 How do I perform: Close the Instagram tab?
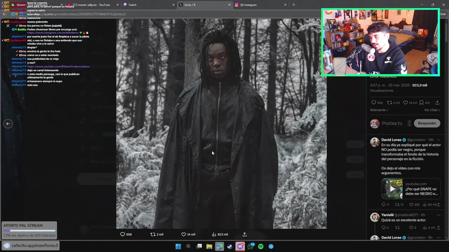(285, 5)
